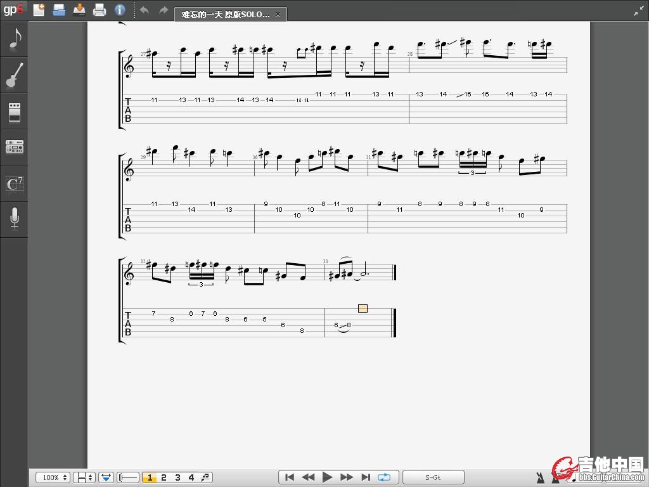
Task: Click the printer icon
Action: pos(100,10)
